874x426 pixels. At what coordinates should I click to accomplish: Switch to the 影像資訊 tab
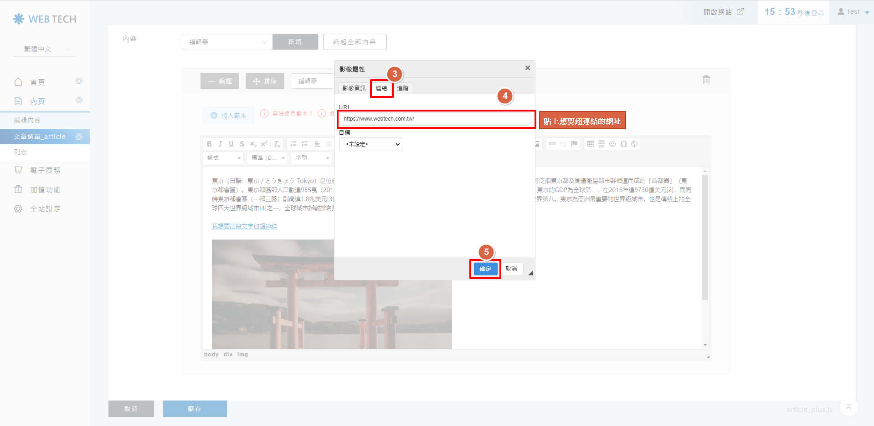[354, 88]
